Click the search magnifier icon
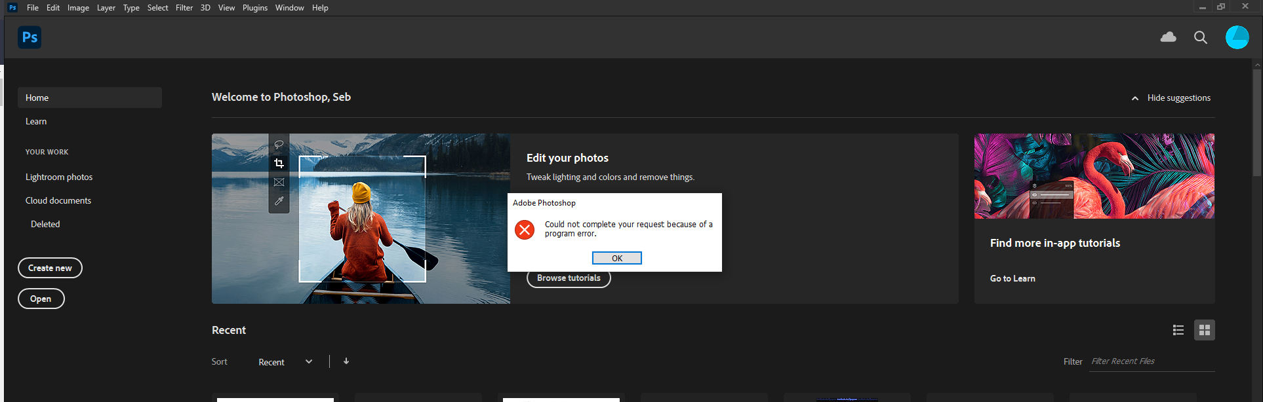Image resolution: width=1263 pixels, height=402 pixels. pos(1200,37)
